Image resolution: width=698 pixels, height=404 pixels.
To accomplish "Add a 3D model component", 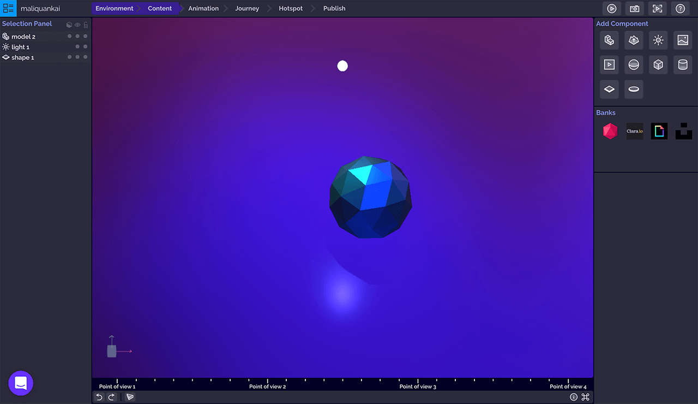I will pos(609,40).
